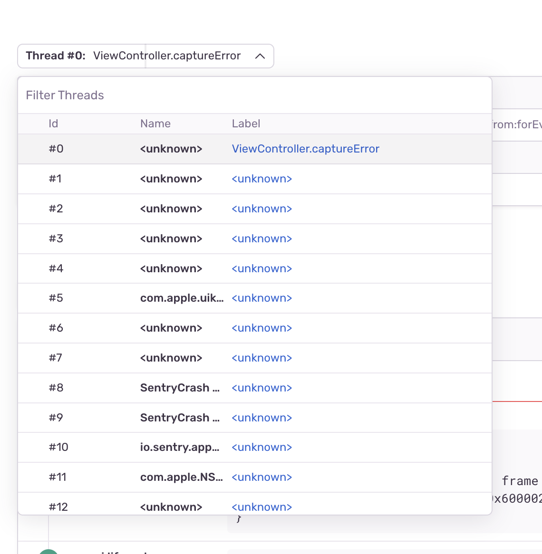Select the ViewController.captureError label link

click(x=306, y=149)
